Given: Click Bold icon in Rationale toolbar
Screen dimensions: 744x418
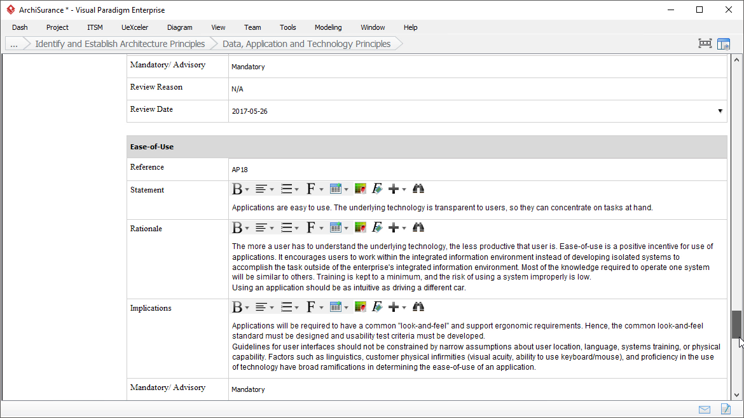Looking at the screenshot, I should [x=237, y=228].
